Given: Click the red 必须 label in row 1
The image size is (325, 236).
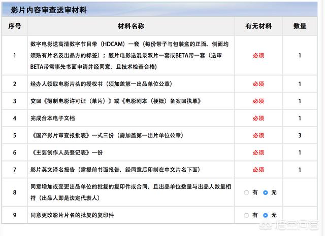Looking at the screenshot, I should 258,56.
